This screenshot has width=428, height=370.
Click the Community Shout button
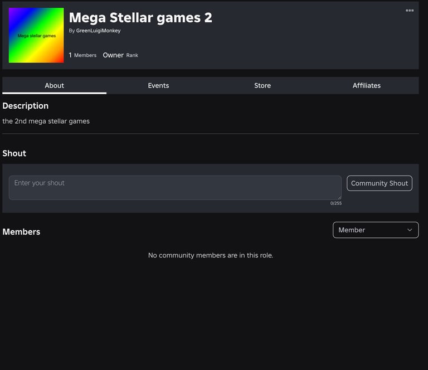click(380, 183)
